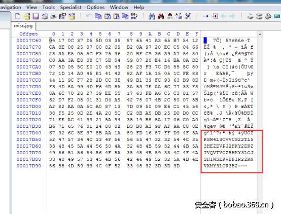
Task: Click text '3HEZDVPJ2HKY2DKZ' in the ASCII column
Action: [x=228, y=146]
